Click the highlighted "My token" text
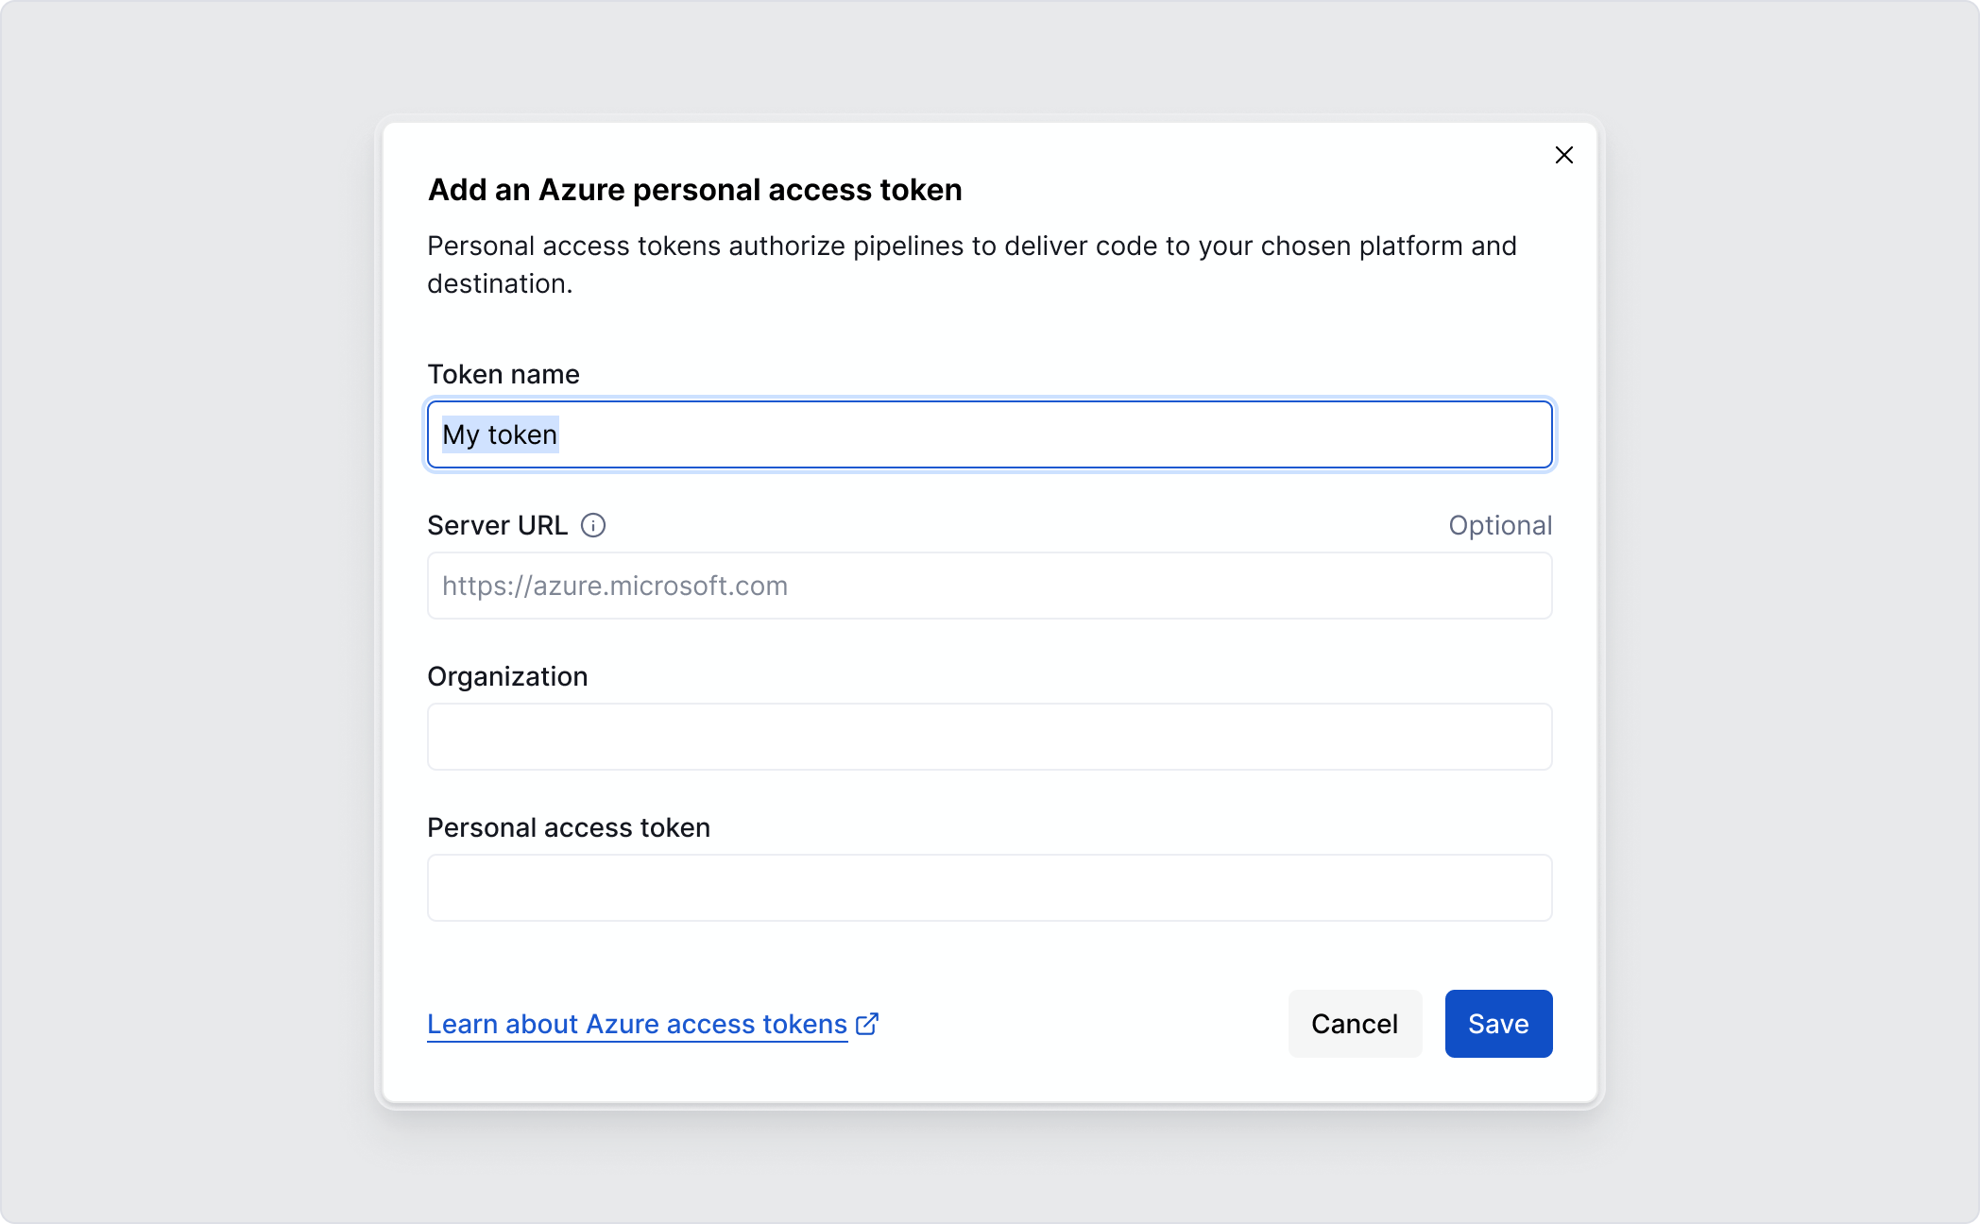The width and height of the screenshot is (1980, 1224). pyautogui.click(x=500, y=434)
